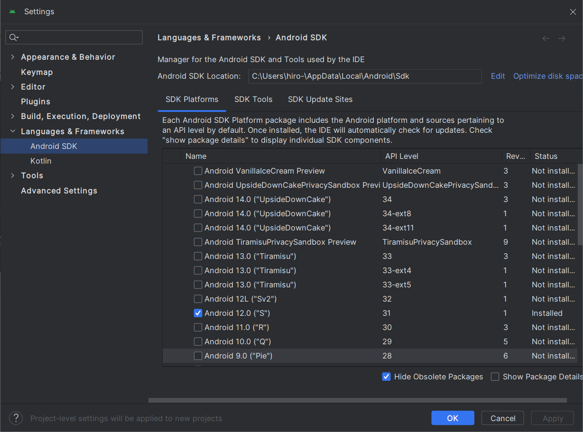Image resolution: width=583 pixels, height=432 pixels.
Task: Expand Appearance & Behavior section
Action: tap(13, 57)
